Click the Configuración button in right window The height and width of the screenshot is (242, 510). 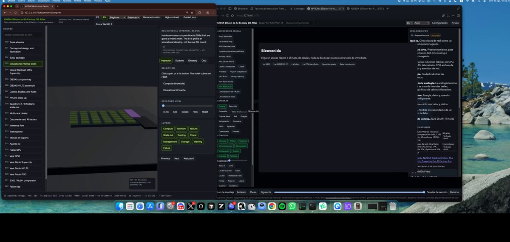[440, 23]
